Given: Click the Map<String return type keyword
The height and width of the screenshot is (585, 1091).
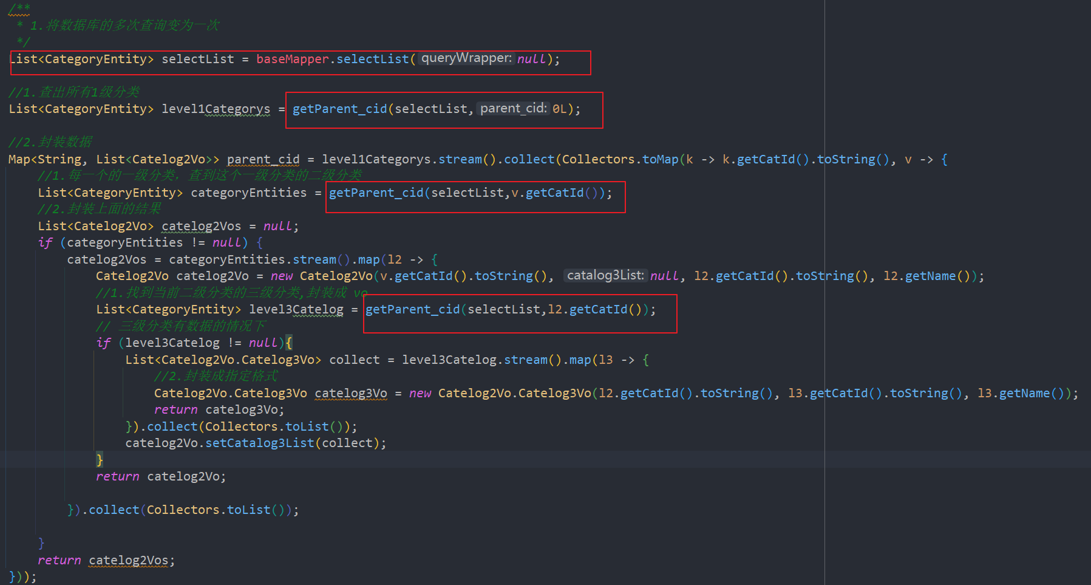Looking at the screenshot, I should (x=45, y=159).
